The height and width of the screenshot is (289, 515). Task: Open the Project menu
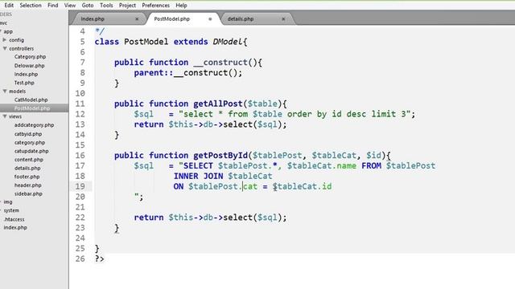(x=127, y=6)
